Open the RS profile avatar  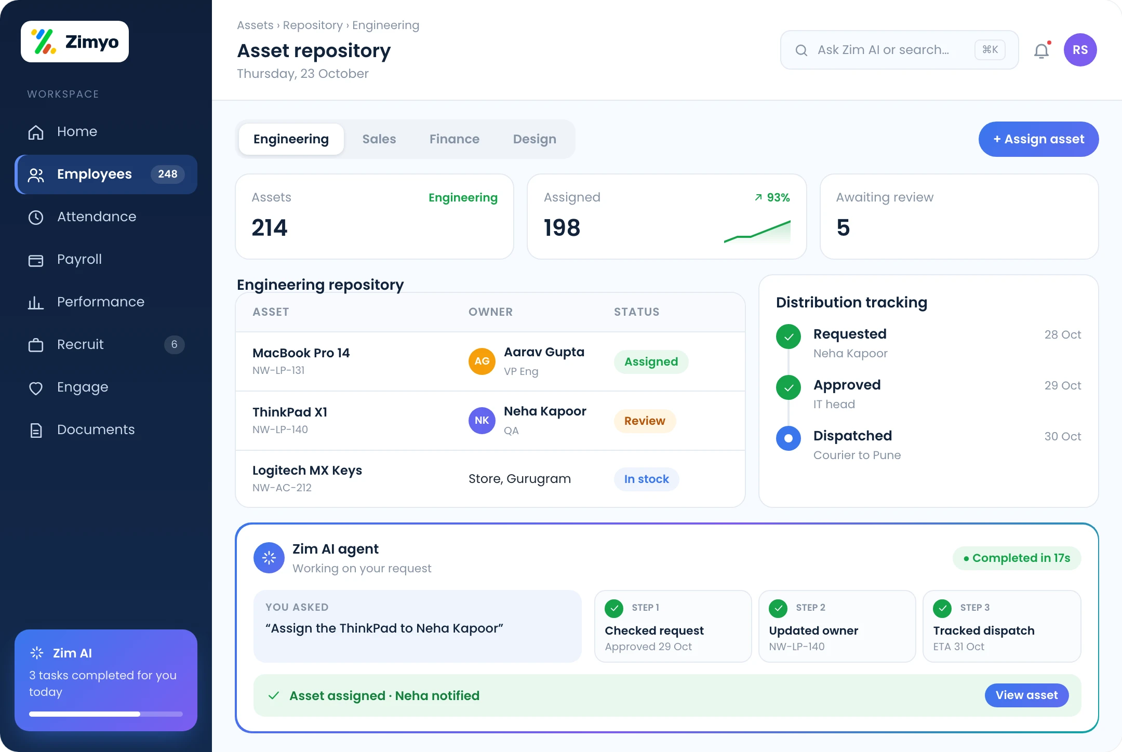coord(1080,50)
